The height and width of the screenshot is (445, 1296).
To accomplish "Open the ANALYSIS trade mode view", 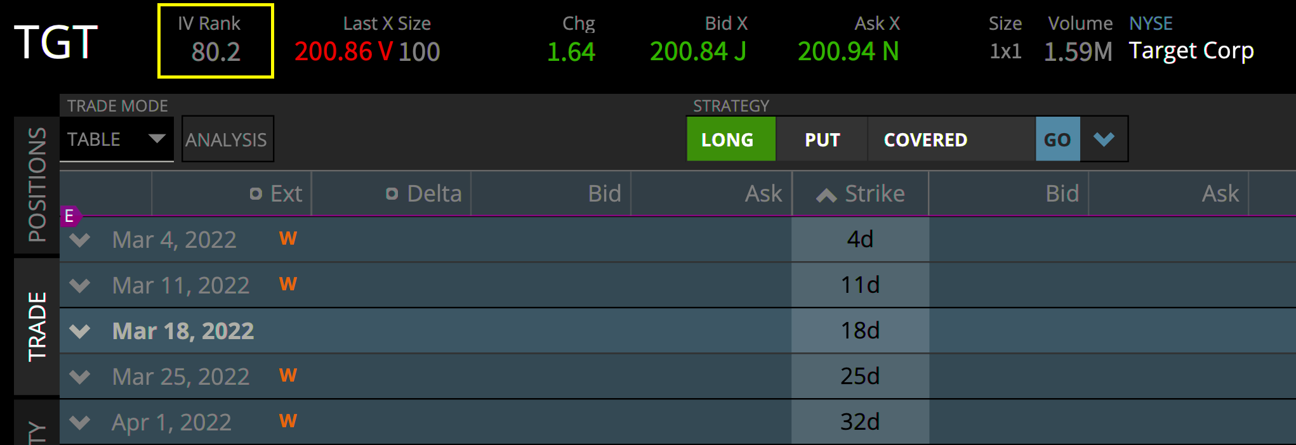I will coord(227,139).
